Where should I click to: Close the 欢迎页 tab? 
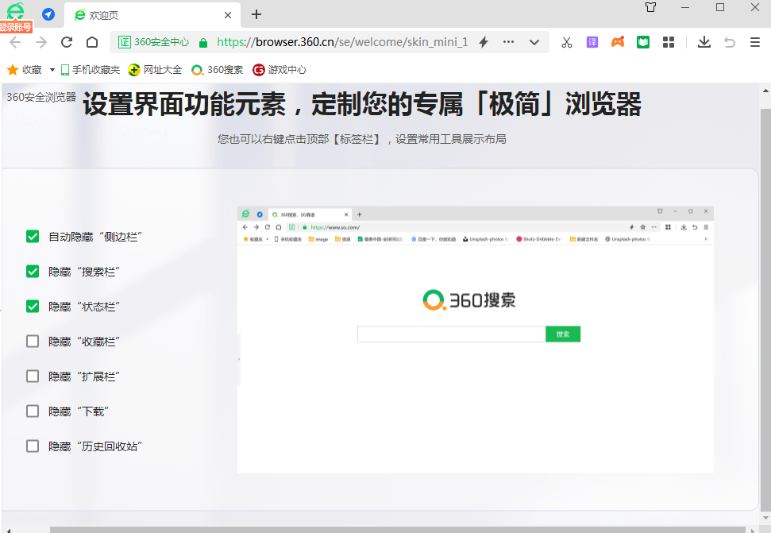pos(228,15)
